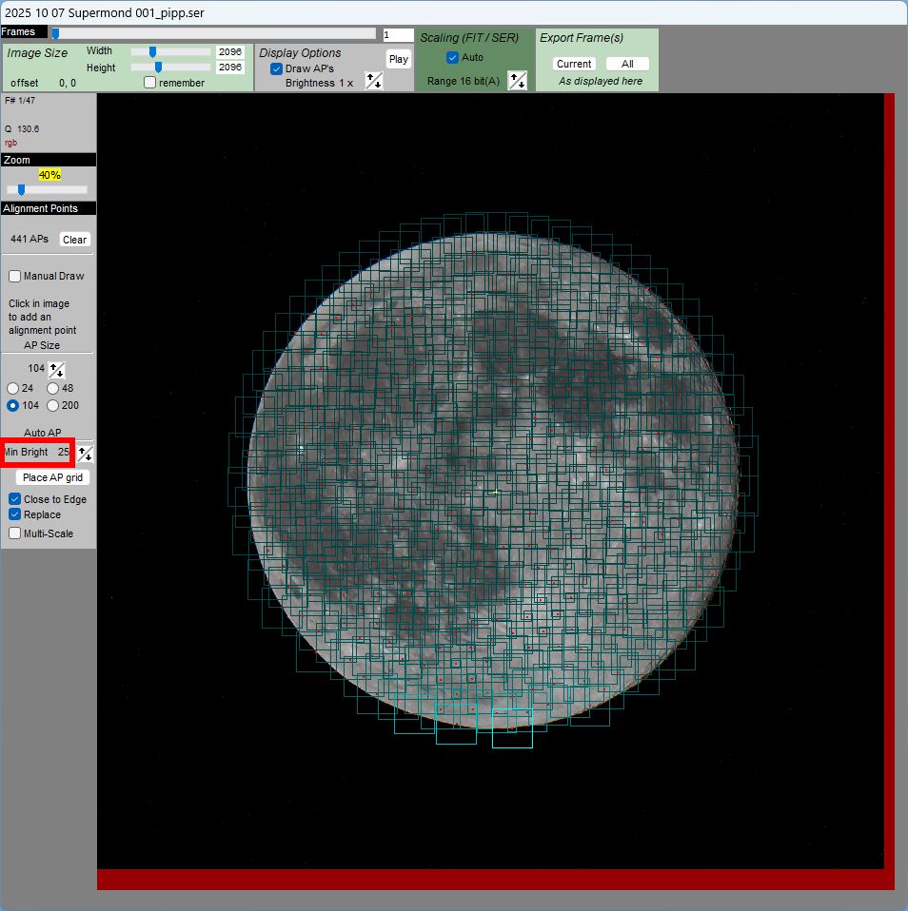Click the AP Size up/down stepper icon
The width and height of the screenshot is (908, 911).
coord(57,369)
